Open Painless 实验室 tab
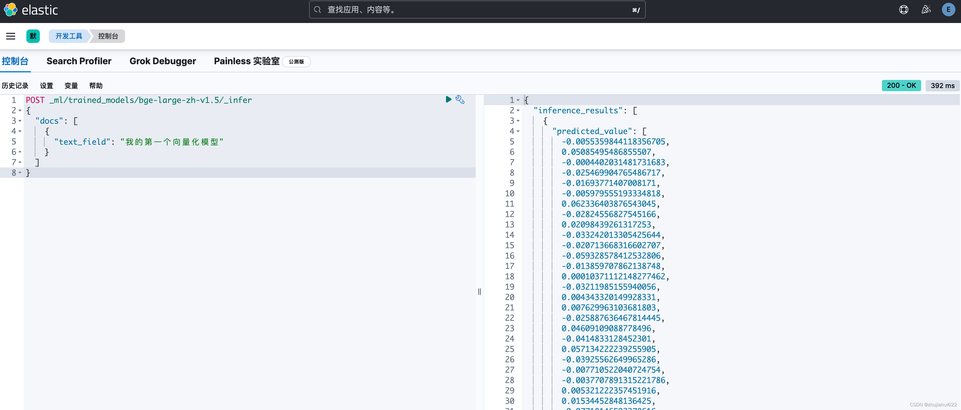 pyautogui.click(x=247, y=61)
